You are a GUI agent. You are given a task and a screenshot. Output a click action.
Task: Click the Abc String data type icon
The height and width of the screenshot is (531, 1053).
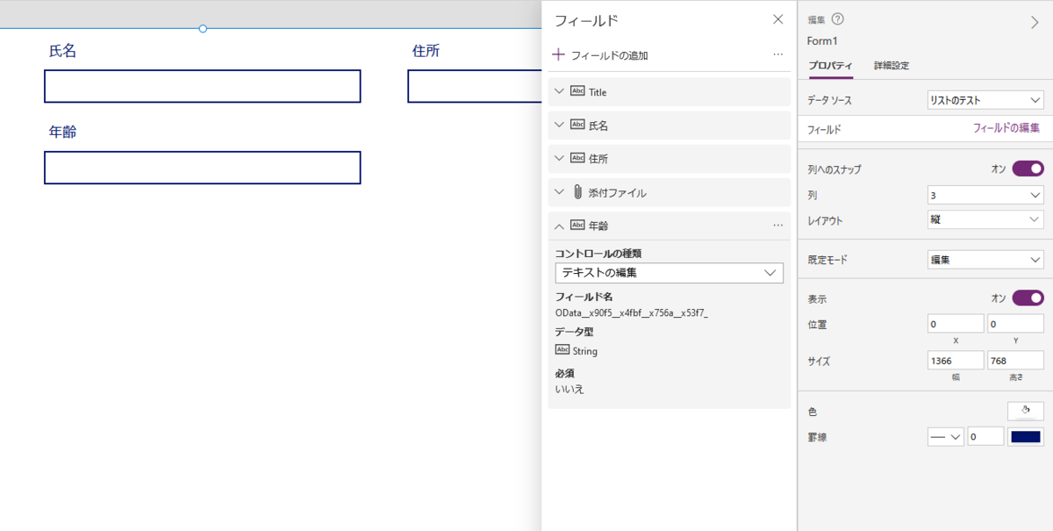562,349
